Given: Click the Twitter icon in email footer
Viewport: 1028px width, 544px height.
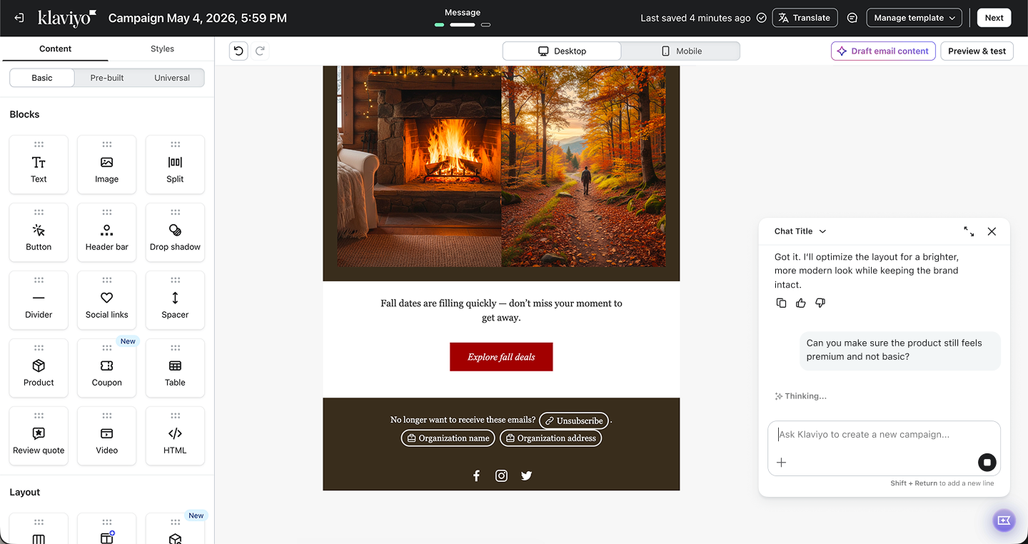Looking at the screenshot, I should click(x=526, y=475).
